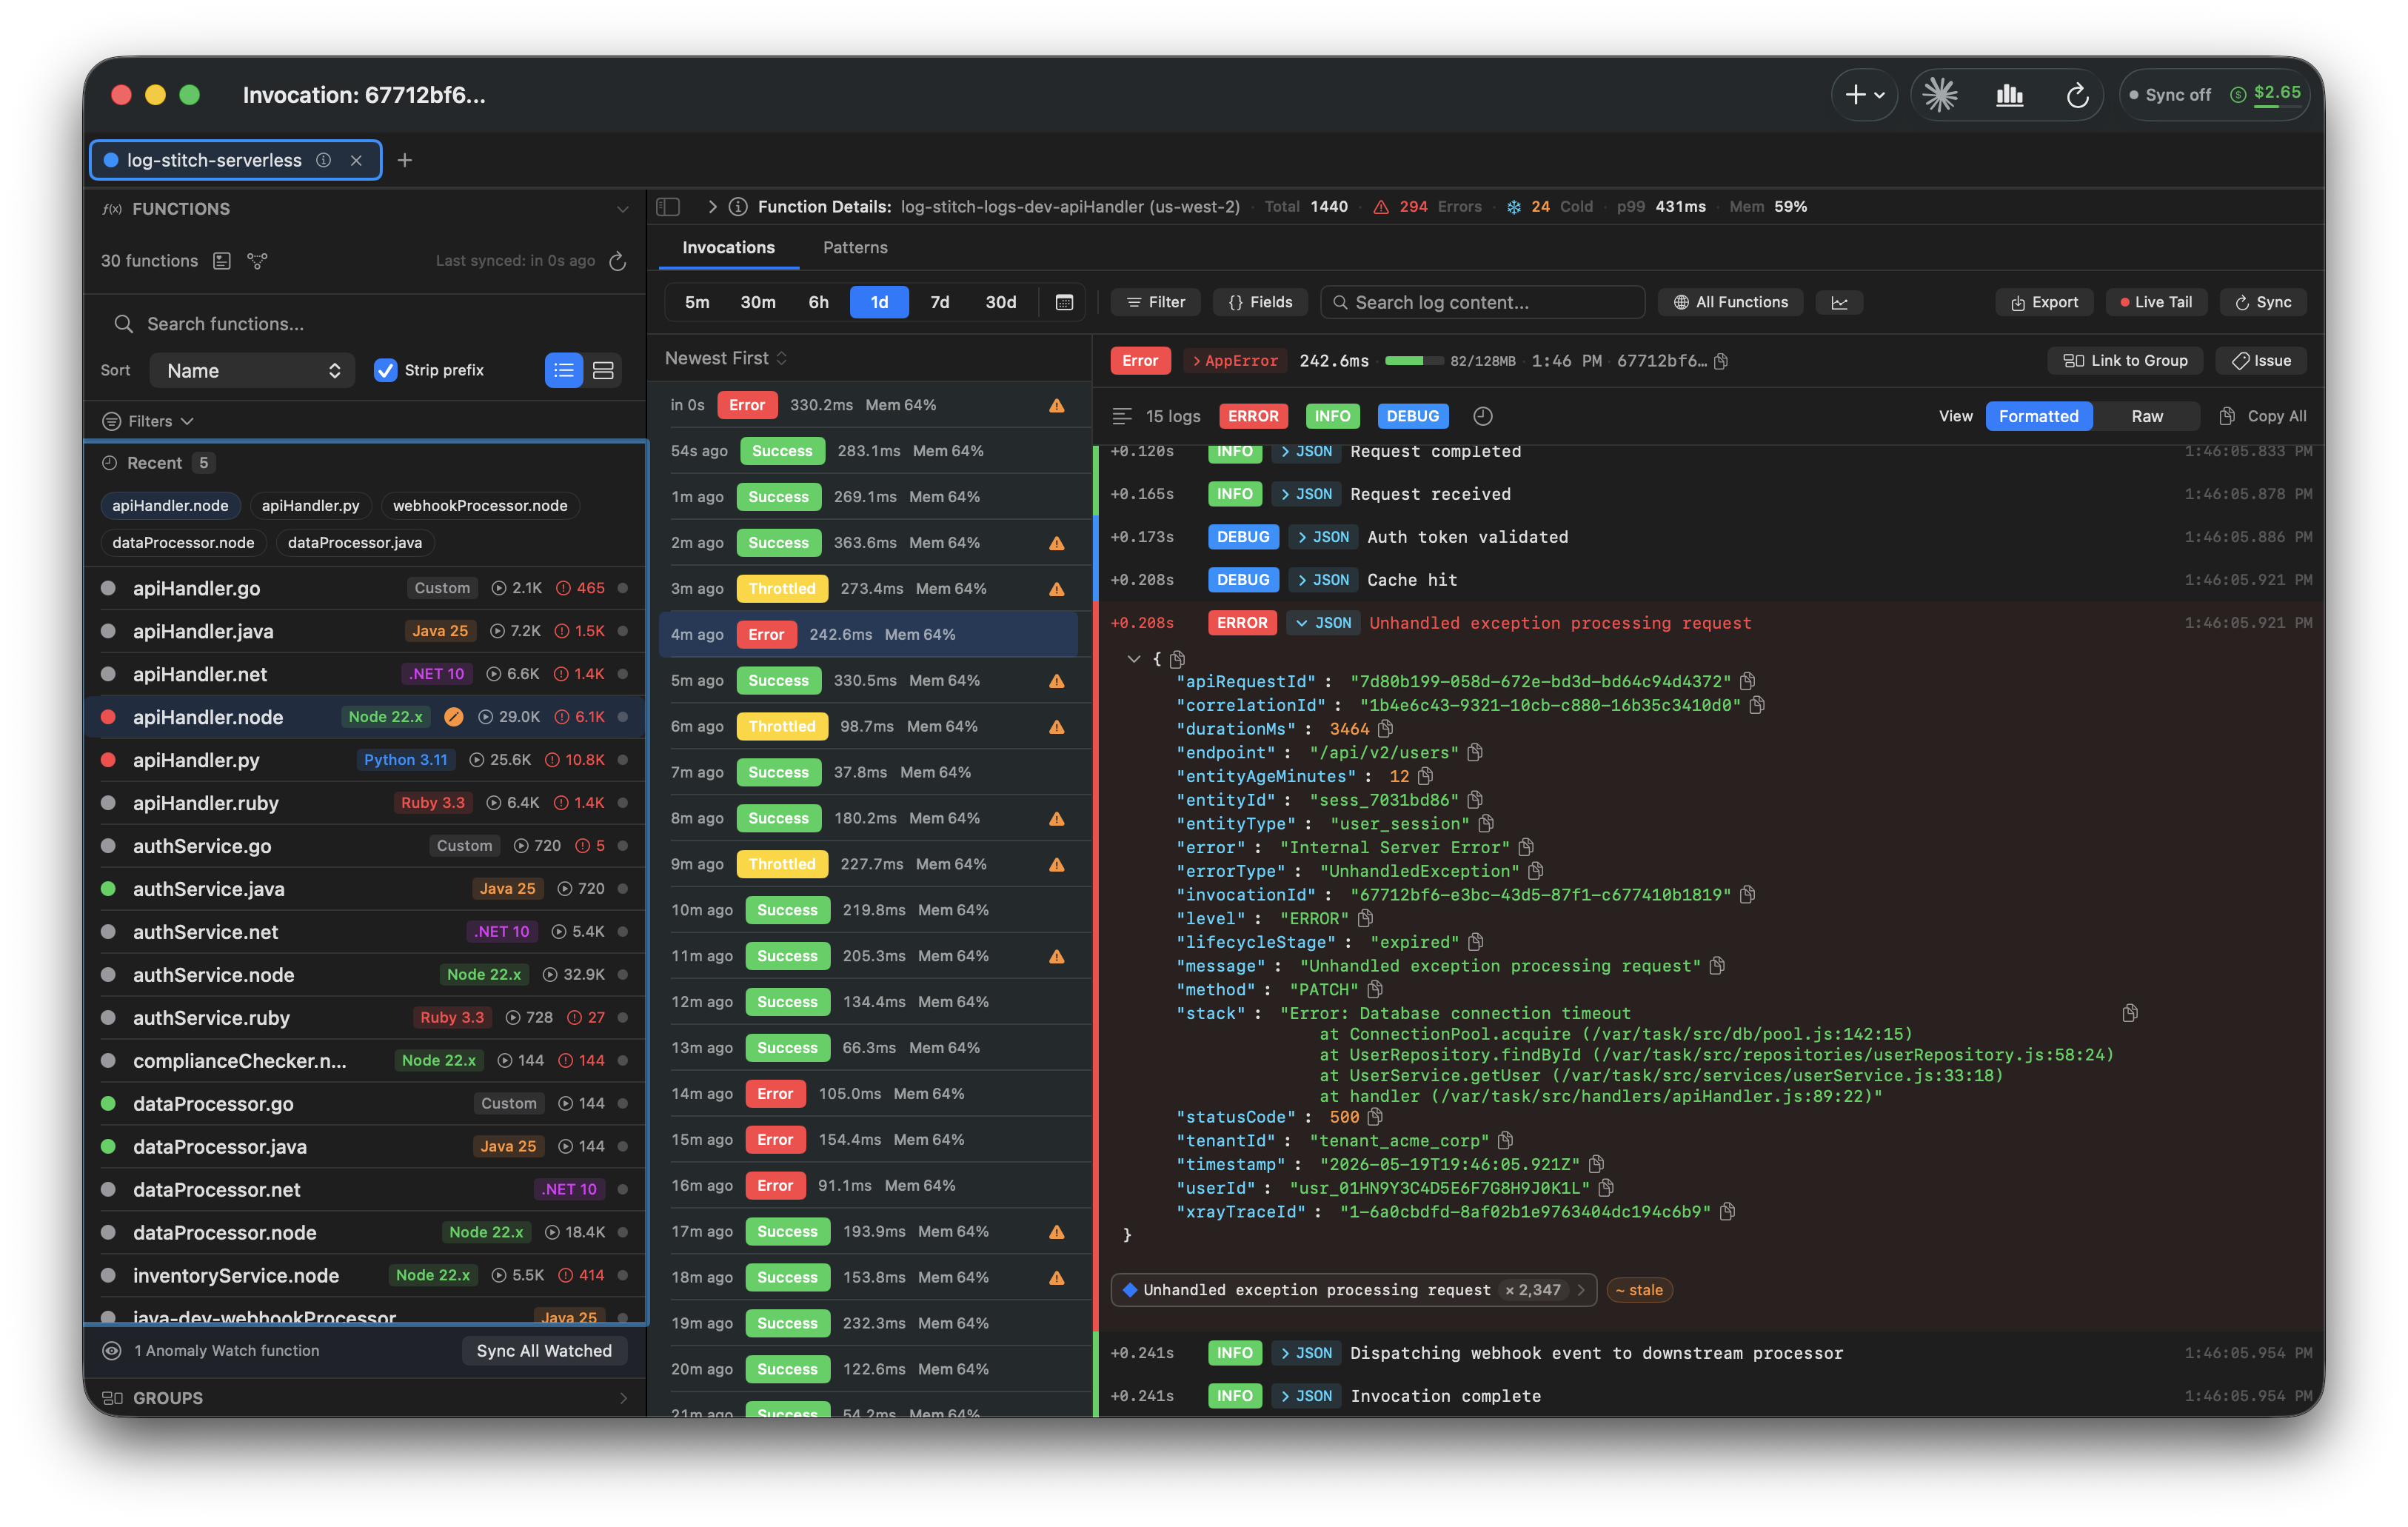
Task: Close the log-stitch-serverless tab
Action: pos(356,160)
